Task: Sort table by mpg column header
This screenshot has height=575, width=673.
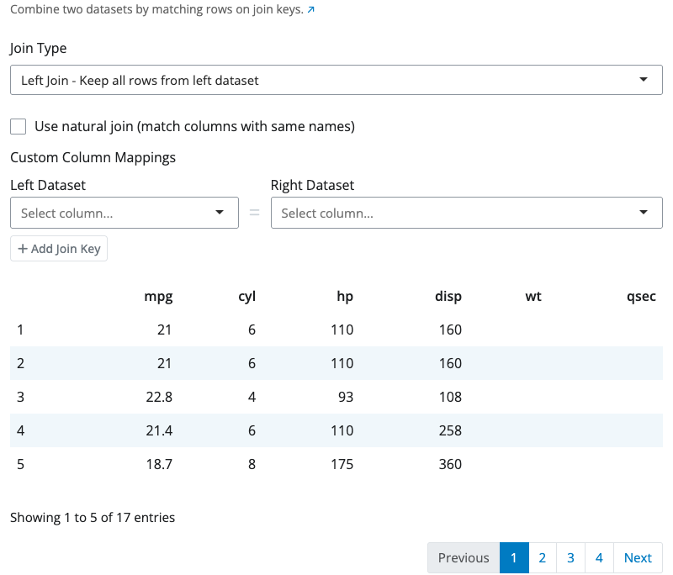Action: [158, 296]
